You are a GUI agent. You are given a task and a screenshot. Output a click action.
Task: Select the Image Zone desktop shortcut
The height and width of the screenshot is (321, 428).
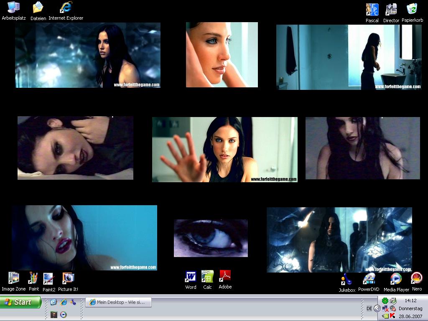pyautogui.click(x=14, y=278)
